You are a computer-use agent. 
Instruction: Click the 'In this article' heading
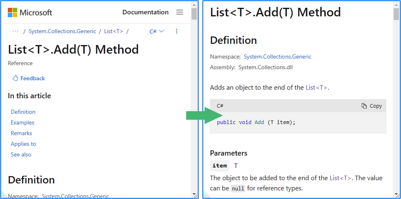pos(29,96)
